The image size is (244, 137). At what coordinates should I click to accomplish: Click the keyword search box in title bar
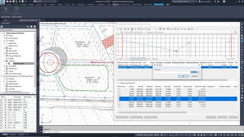pos(183,2)
